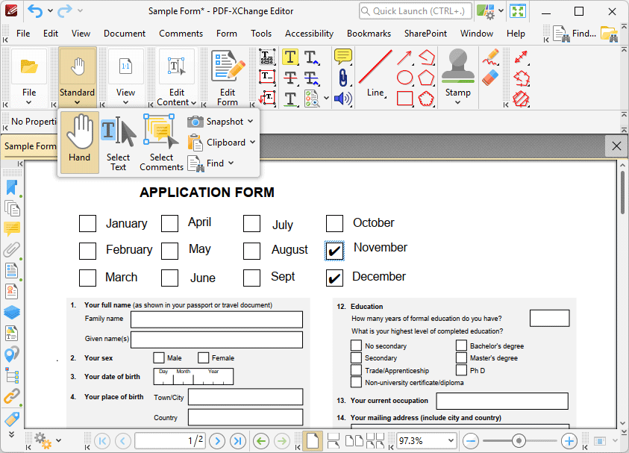Select the Highlight Text tool
This screenshot has width=629, height=453.
point(290,57)
